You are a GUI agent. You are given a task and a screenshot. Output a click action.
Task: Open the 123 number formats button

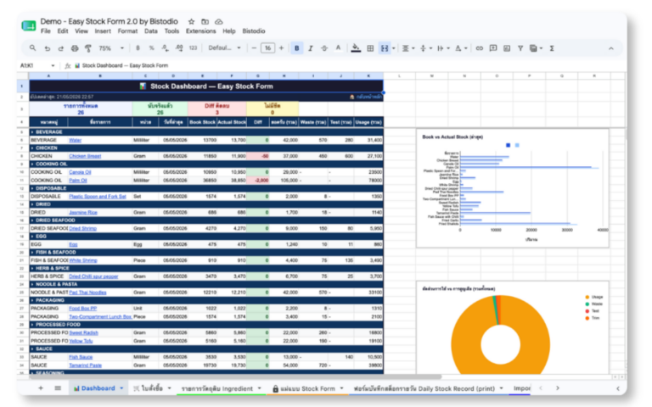pos(193,48)
